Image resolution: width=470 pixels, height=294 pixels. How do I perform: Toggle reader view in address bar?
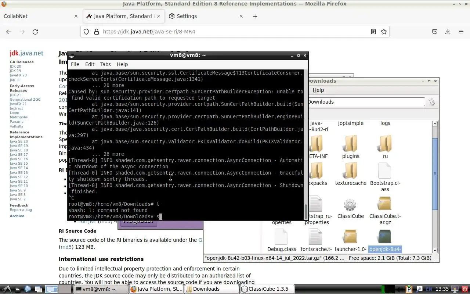[373, 32]
